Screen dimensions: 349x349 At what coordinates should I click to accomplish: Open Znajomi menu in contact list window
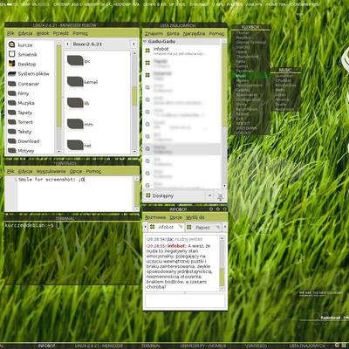[x=154, y=34]
